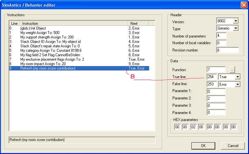Expand the Version 8002 dropdown
Screen dimensions: 249x154
(x=236, y=21)
